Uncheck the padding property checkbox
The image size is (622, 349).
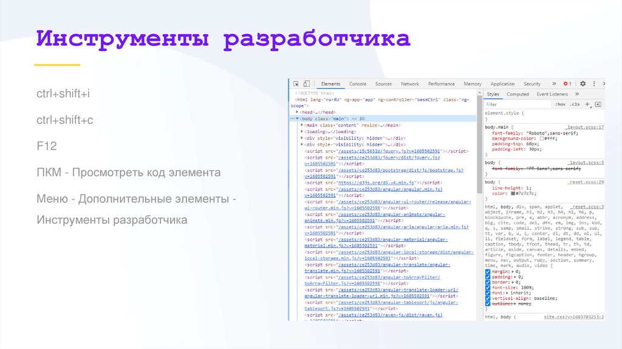click(x=488, y=277)
